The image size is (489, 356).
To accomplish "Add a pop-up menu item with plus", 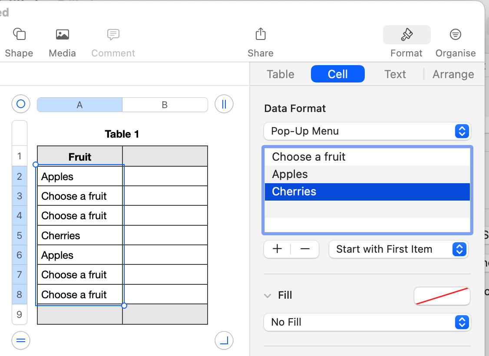I will pos(277,249).
